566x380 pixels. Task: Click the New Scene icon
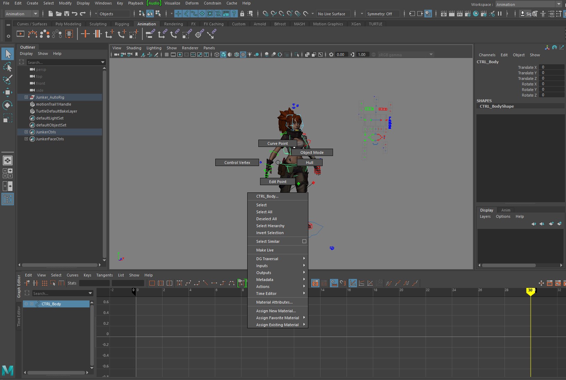point(51,14)
